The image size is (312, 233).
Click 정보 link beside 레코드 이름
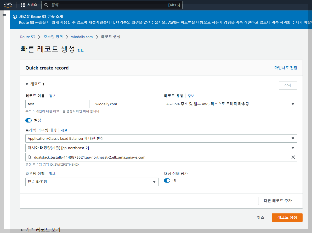pyautogui.click(x=52, y=96)
